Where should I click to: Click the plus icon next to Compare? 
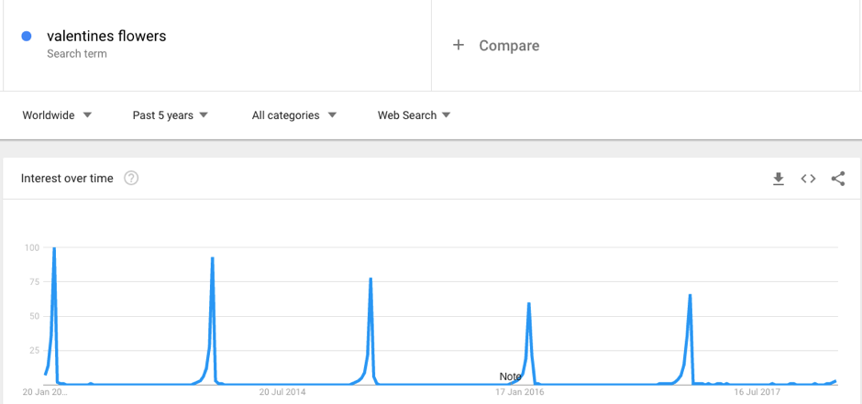pos(458,45)
